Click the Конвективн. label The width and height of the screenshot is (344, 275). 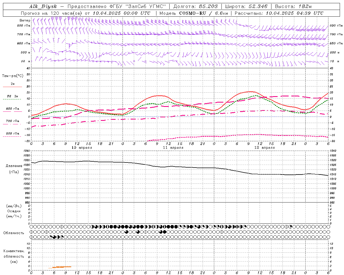pyautogui.click(x=14, y=251)
